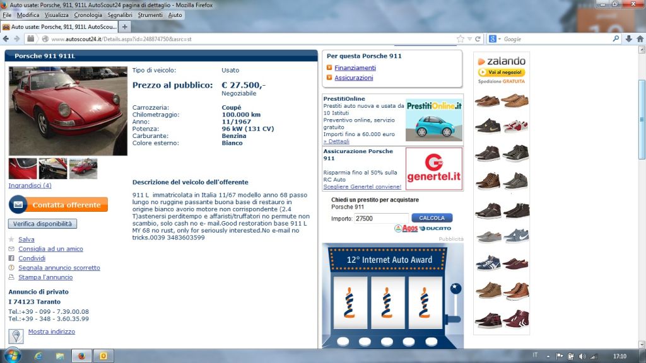The image size is (646, 363).
Task: Click the slot machine lever in ad
Action: (x=455, y=302)
